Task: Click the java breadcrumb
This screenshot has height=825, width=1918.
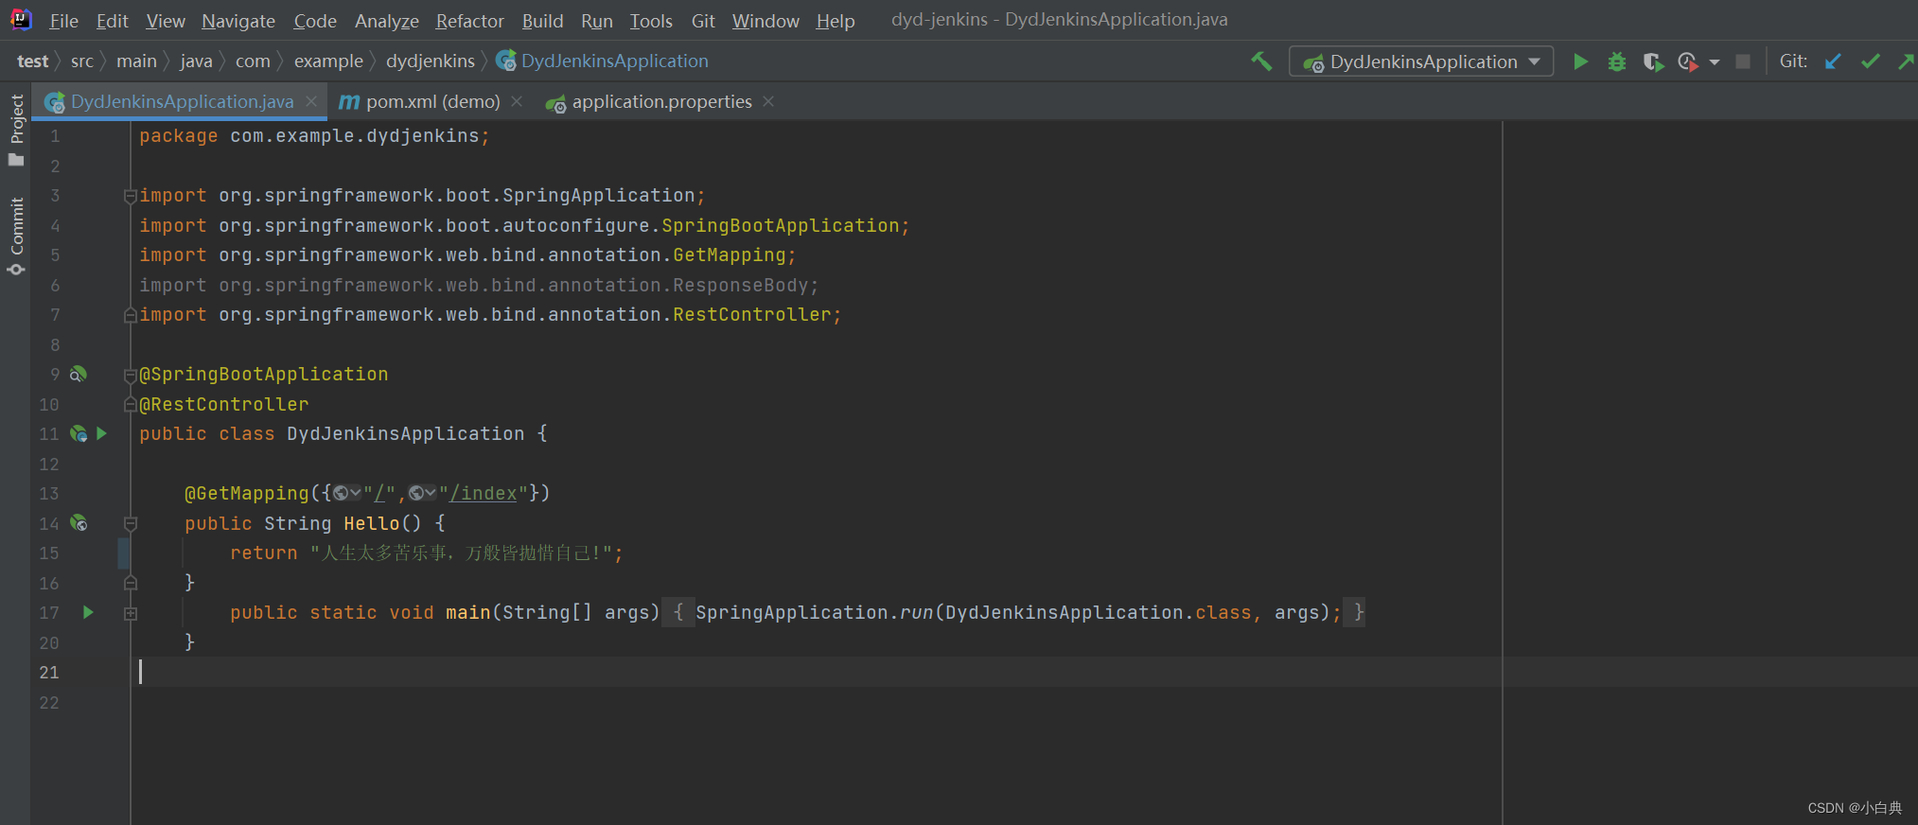Action: coord(196,61)
